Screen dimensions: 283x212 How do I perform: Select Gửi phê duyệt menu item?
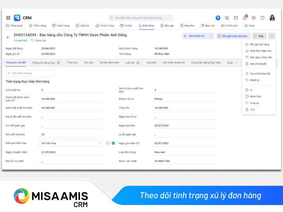click(259, 64)
